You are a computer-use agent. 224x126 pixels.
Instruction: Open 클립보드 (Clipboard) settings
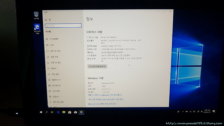tap(54, 96)
